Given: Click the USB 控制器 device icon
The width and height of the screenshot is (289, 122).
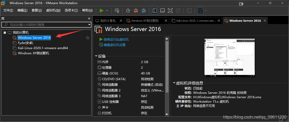Looking at the screenshot, I should [99, 102].
